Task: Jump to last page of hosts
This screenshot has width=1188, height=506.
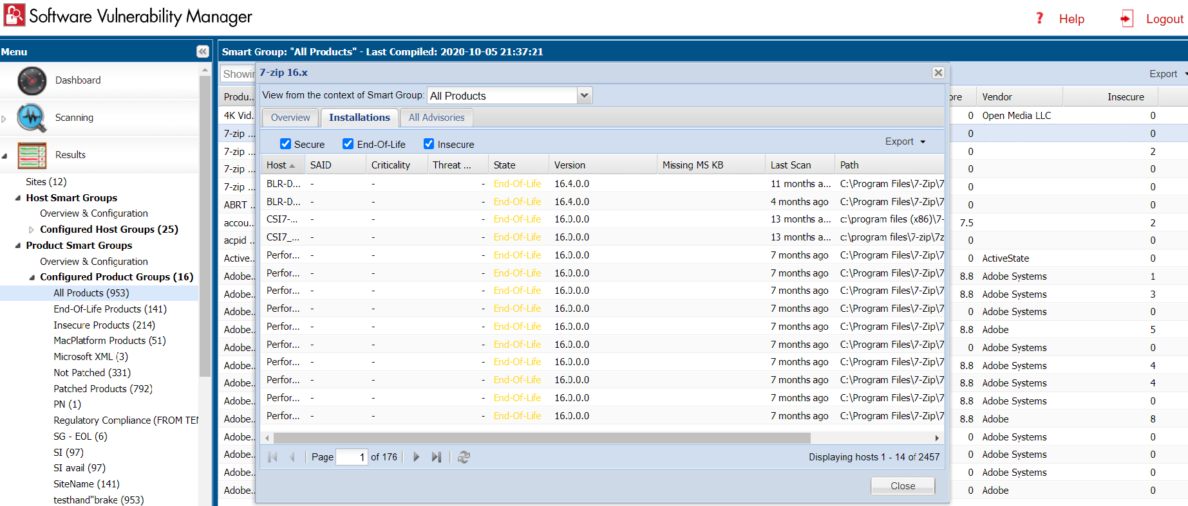Action: click(x=436, y=457)
